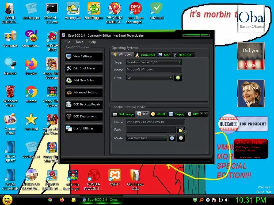Open the File menu in EasyBCD
Screen dimensions: 274x205
(x=67, y=42)
